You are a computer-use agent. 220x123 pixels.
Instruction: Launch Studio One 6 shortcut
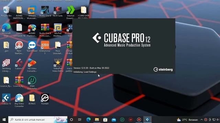45,11
